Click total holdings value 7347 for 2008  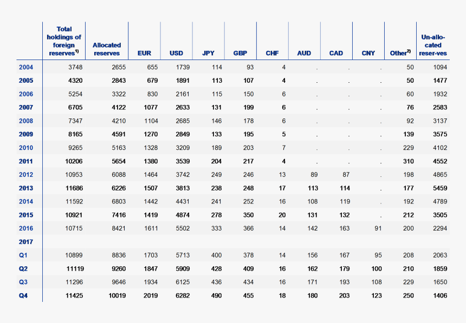(x=75, y=121)
